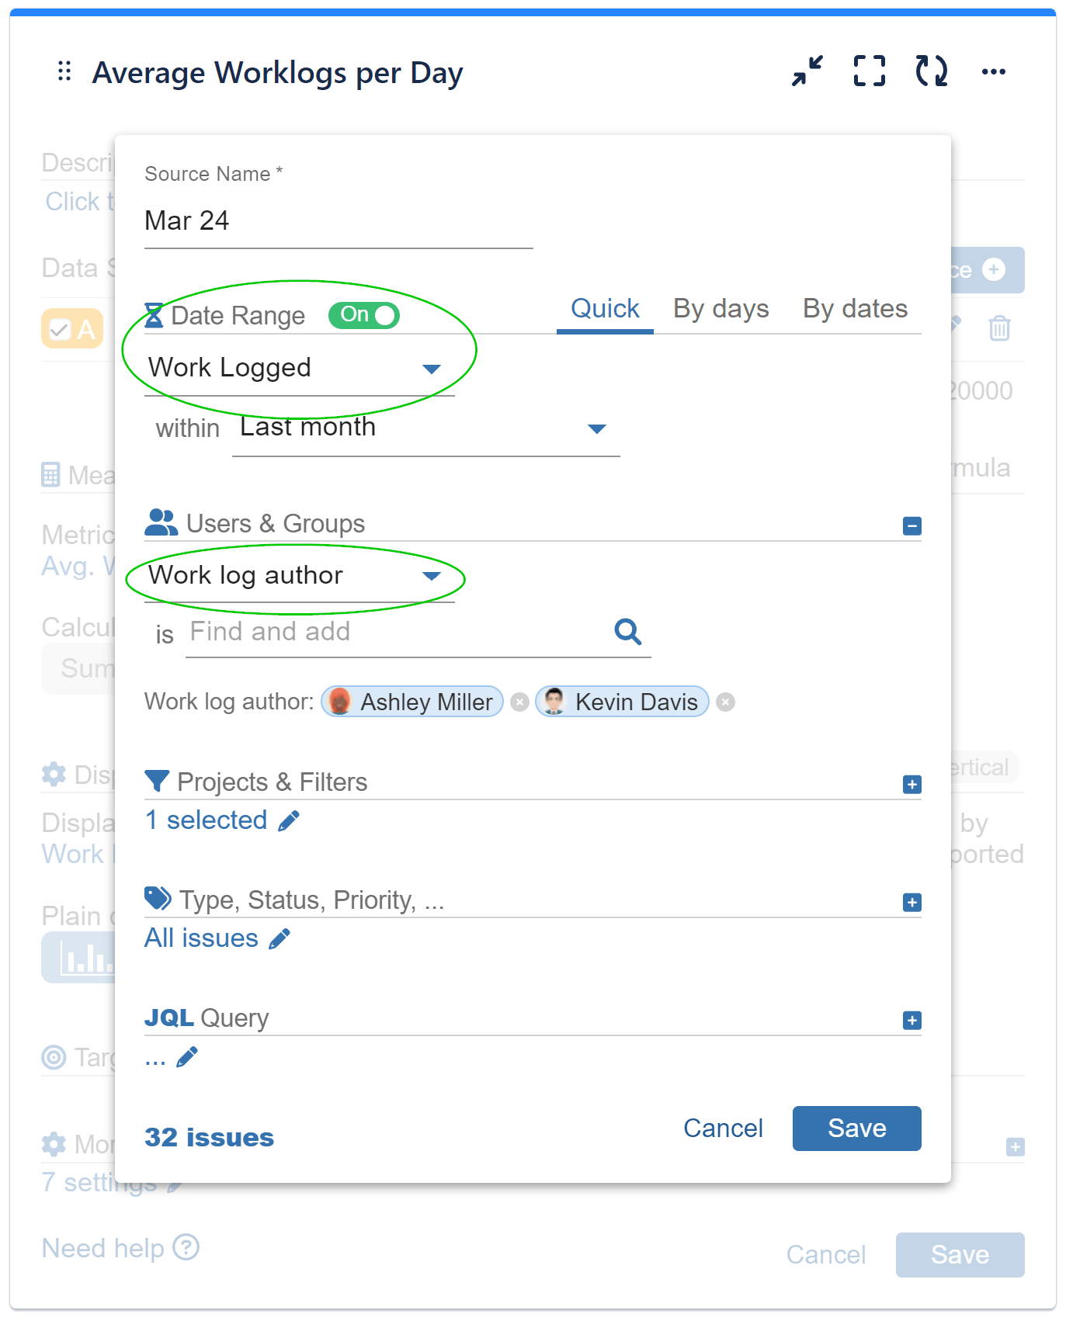
Task: Open the Last month period dropdown
Action: pyautogui.click(x=596, y=428)
